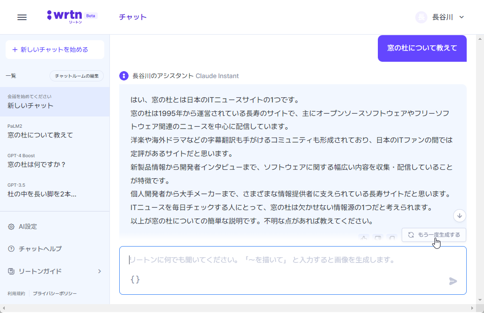Image resolution: width=484 pixels, height=313 pixels.
Task: Open the プライバシーポリシー link
Action: coord(55,293)
